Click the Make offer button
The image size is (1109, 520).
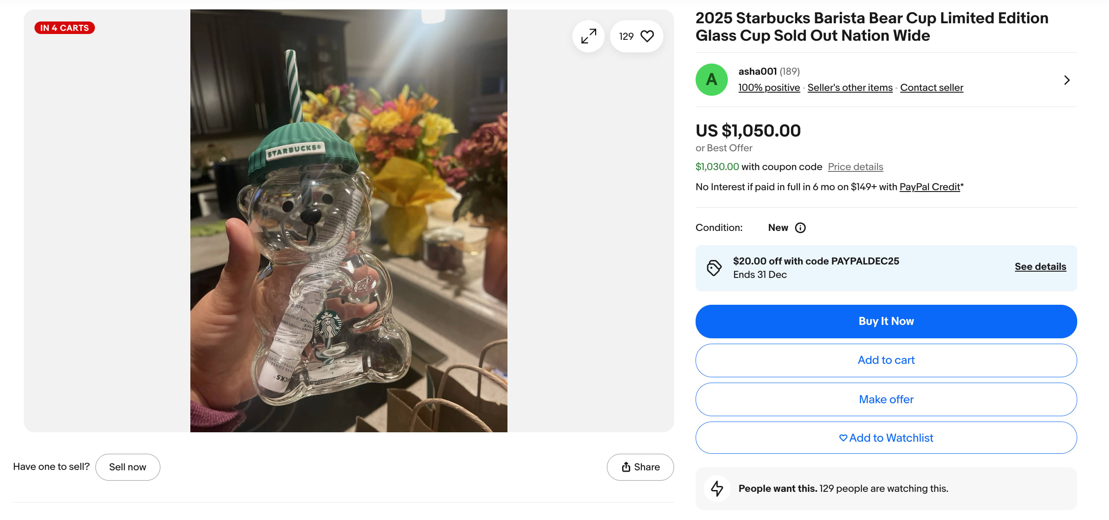pos(885,399)
